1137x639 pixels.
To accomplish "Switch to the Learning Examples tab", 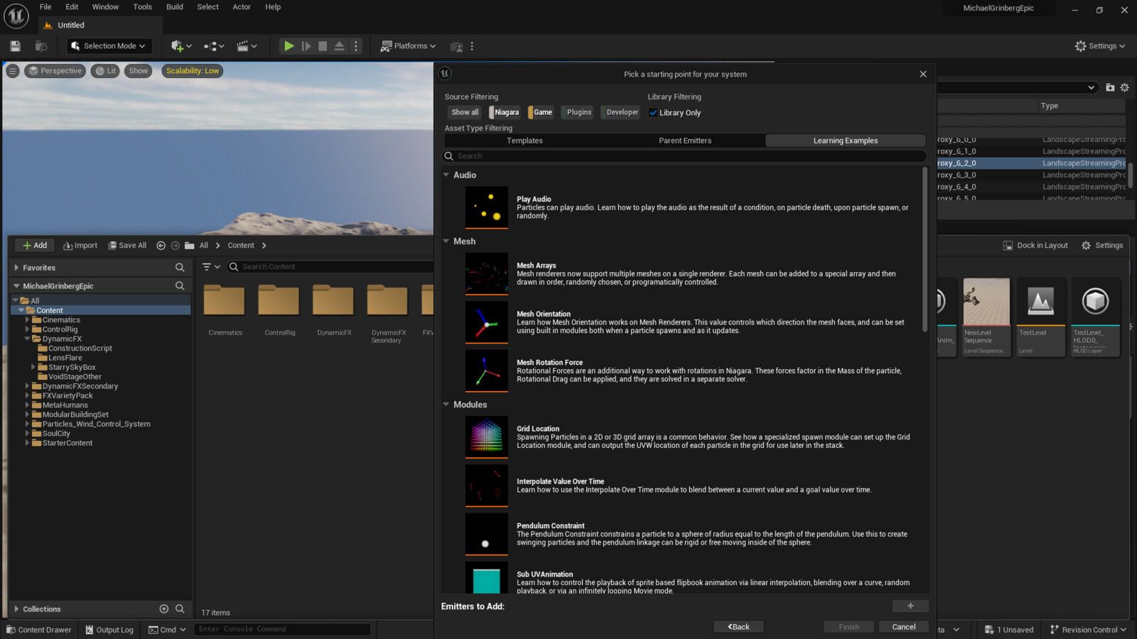I will point(846,141).
